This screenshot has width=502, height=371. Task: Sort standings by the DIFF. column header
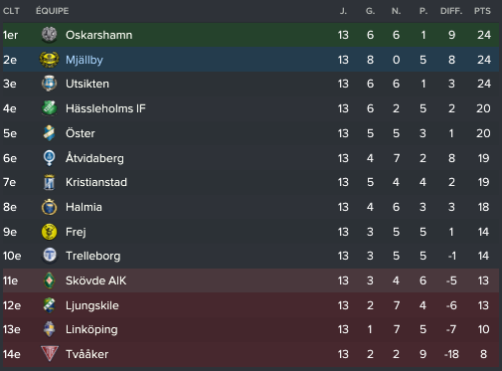pos(451,11)
